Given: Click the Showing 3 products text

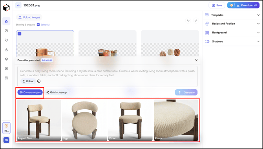Looking at the screenshot, I should click(26, 25).
